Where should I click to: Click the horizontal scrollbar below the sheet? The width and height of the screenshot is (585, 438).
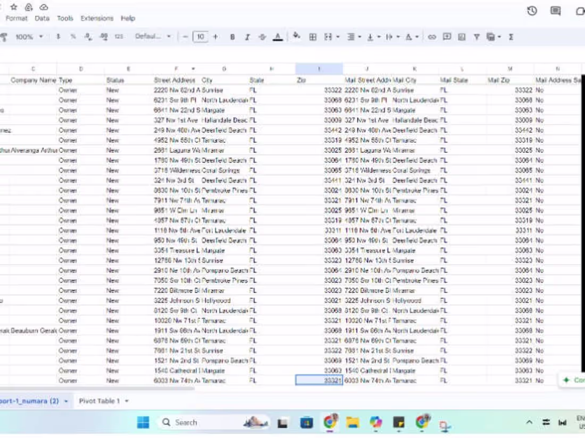pyautogui.click(x=97, y=389)
